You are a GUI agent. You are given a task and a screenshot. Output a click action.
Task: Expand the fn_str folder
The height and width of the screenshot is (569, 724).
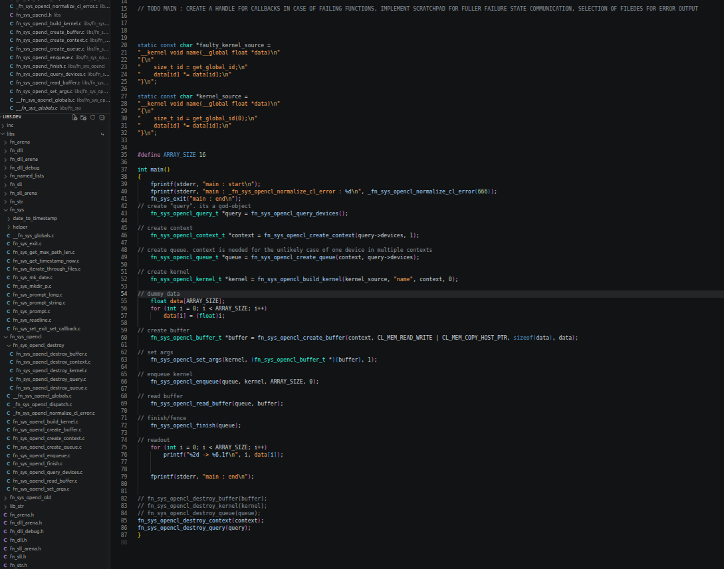[16, 201]
